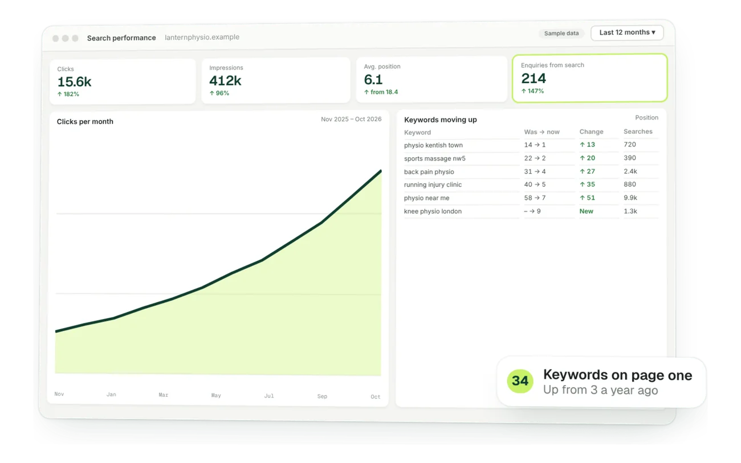The width and height of the screenshot is (741, 463).
Task: Click the Keywords on page one callout
Action: click(601, 382)
